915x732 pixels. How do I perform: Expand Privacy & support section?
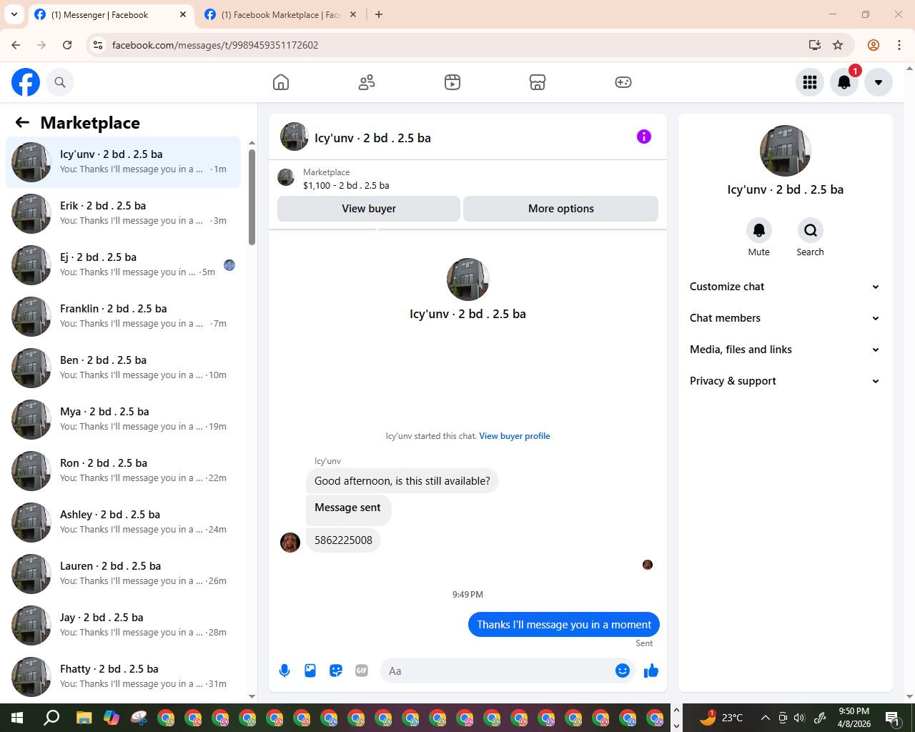point(785,381)
